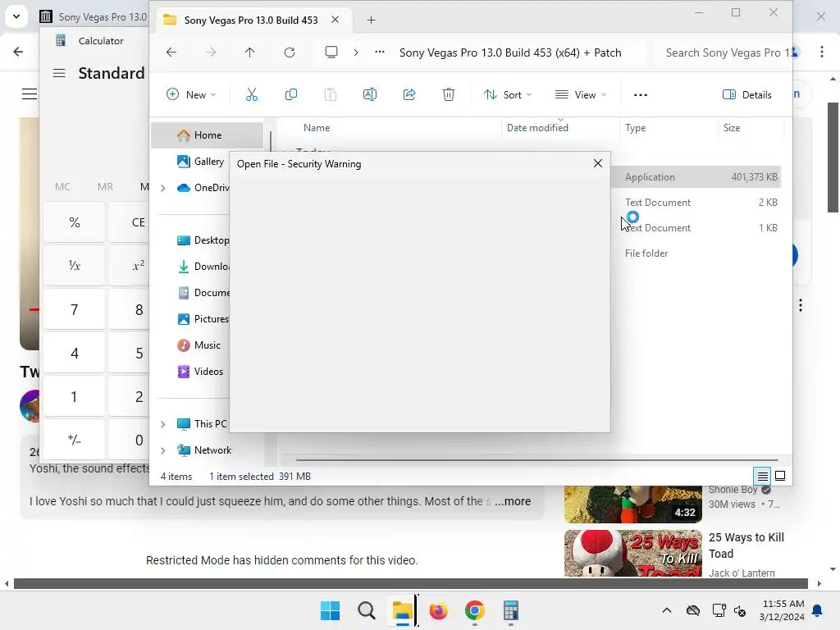Click the Explorer horizontal scrollbar
Viewport: 840px width, 630px height.
click(x=536, y=459)
